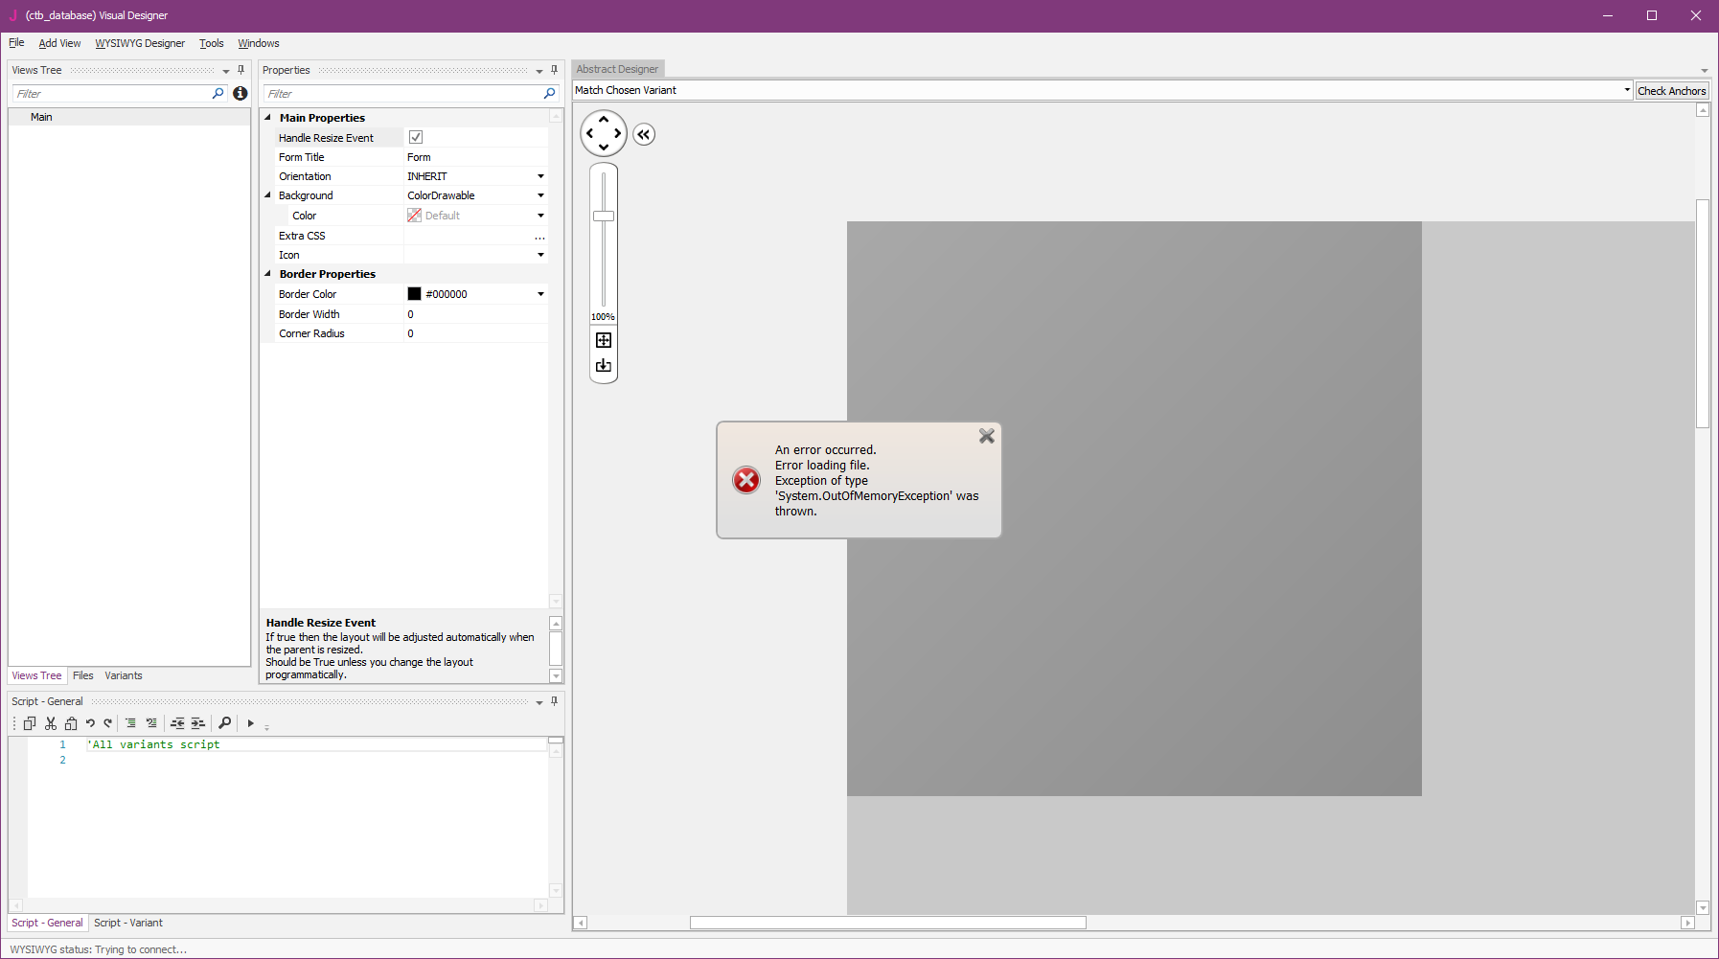Open the Orientation dropdown
Viewport: 1719px width, 959px height.
pyautogui.click(x=540, y=176)
